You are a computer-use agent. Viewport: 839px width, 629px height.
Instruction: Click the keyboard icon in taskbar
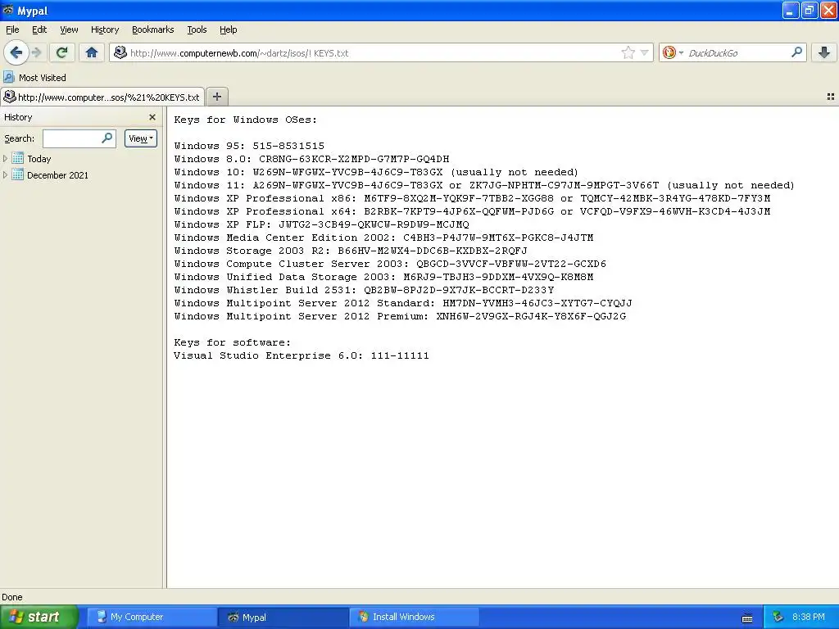click(x=747, y=618)
